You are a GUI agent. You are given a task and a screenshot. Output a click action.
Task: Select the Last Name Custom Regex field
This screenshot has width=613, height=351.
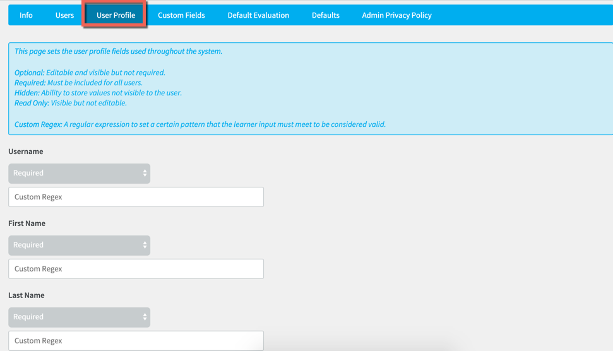136,341
